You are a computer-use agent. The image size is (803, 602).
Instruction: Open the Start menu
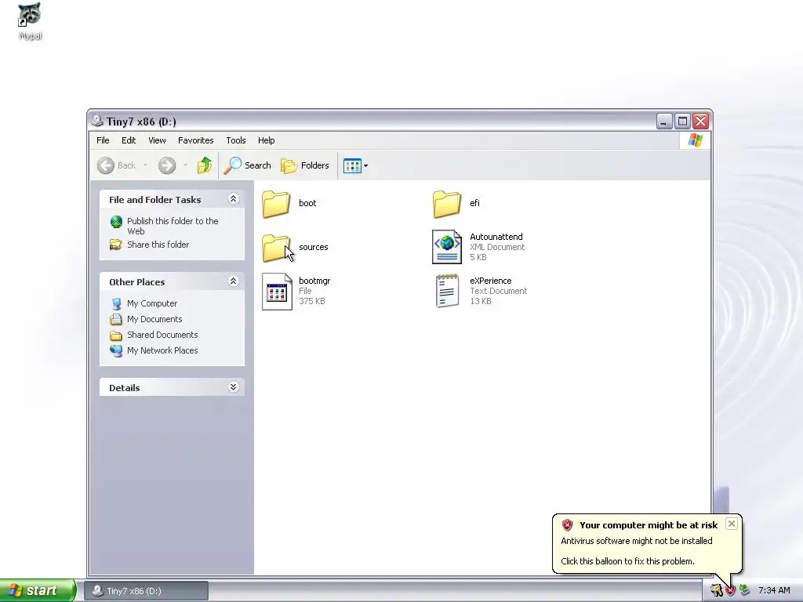tap(38, 591)
